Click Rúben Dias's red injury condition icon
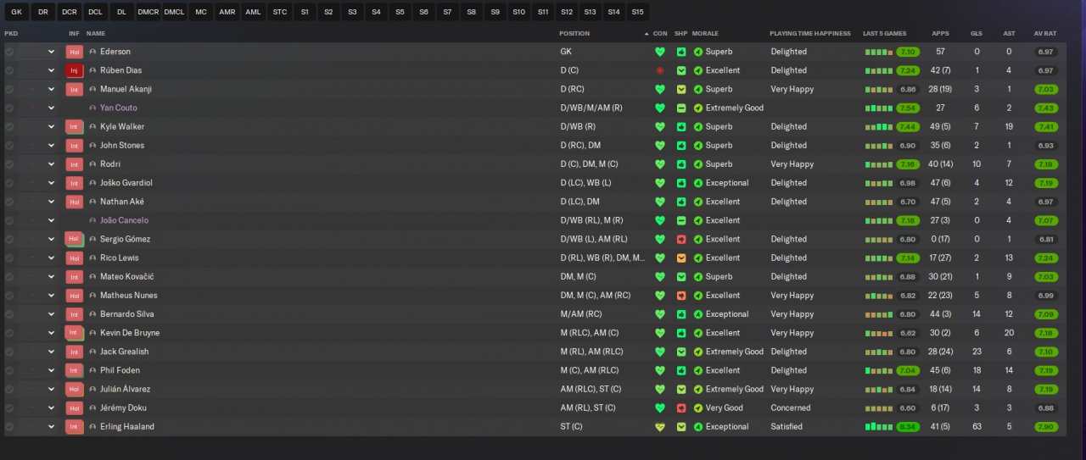1086x460 pixels. coord(660,70)
